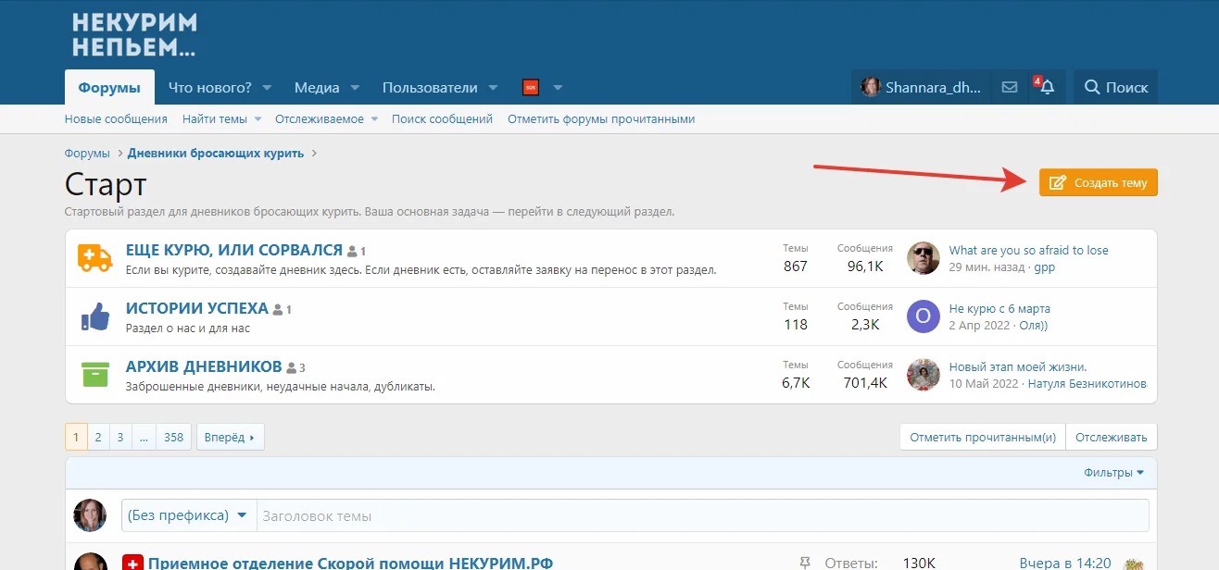
Task: Open the Shannara_dh... user account menu
Action: [x=922, y=87]
